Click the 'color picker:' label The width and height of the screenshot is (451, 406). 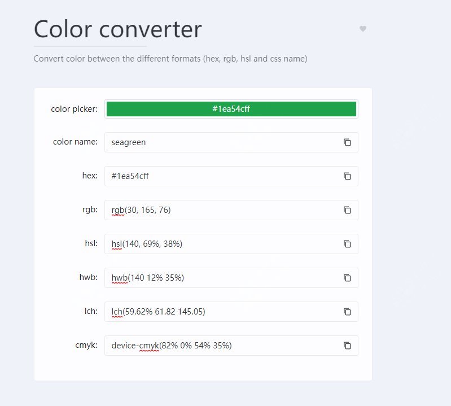pyautogui.click(x=74, y=109)
